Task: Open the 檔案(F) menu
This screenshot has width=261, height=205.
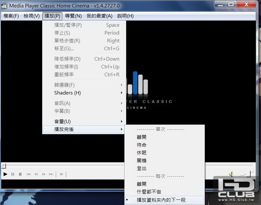Action: [11, 16]
